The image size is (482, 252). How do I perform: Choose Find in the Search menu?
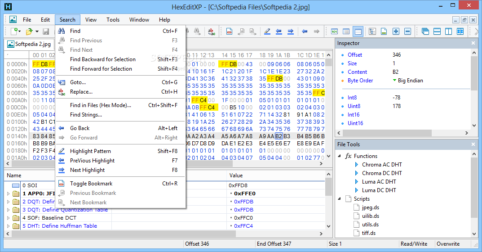121,31
